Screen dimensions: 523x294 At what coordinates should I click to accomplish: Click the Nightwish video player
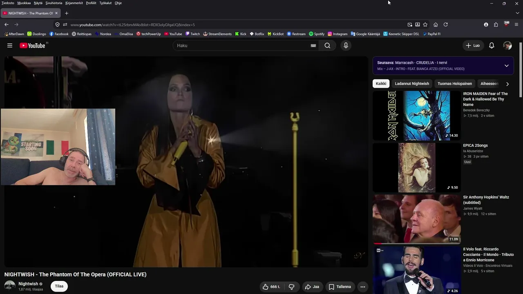click(186, 162)
